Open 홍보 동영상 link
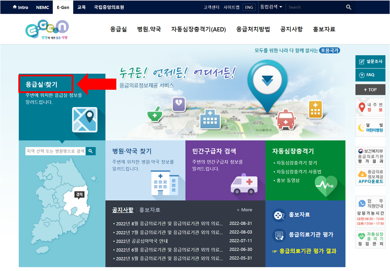The image size is (390, 271). tap(288, 180)
